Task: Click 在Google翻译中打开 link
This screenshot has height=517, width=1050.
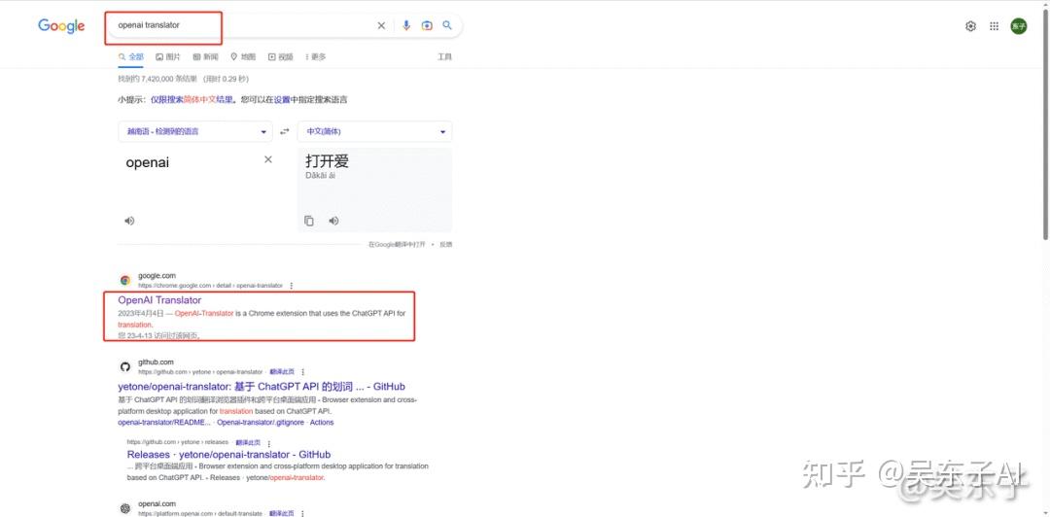Action: click(x=397, y=245)
